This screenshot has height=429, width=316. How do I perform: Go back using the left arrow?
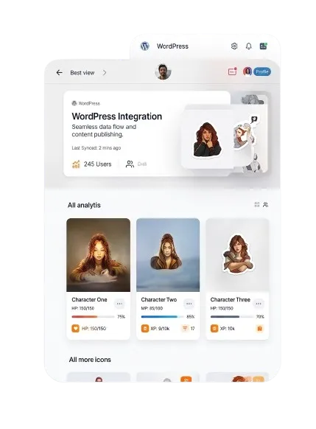coord(60,72)
